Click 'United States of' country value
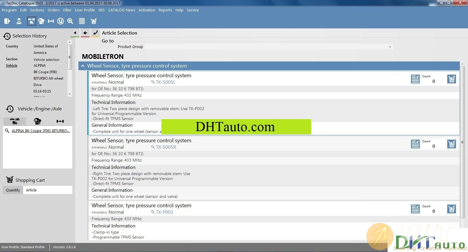This screenshot has width=468, height=252. [x=46, y=46]
